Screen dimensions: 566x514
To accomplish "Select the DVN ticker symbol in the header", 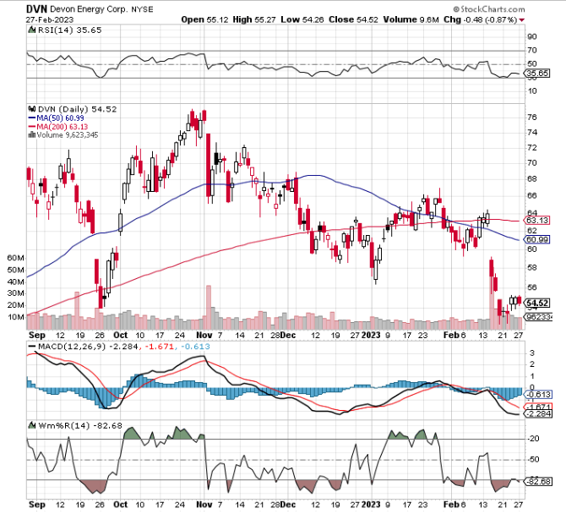I will pos(36,9).
